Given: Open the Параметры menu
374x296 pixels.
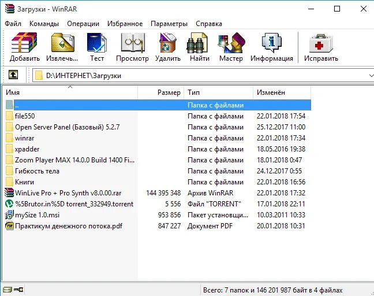Looking at the screenshot, I should click(169, 24).
